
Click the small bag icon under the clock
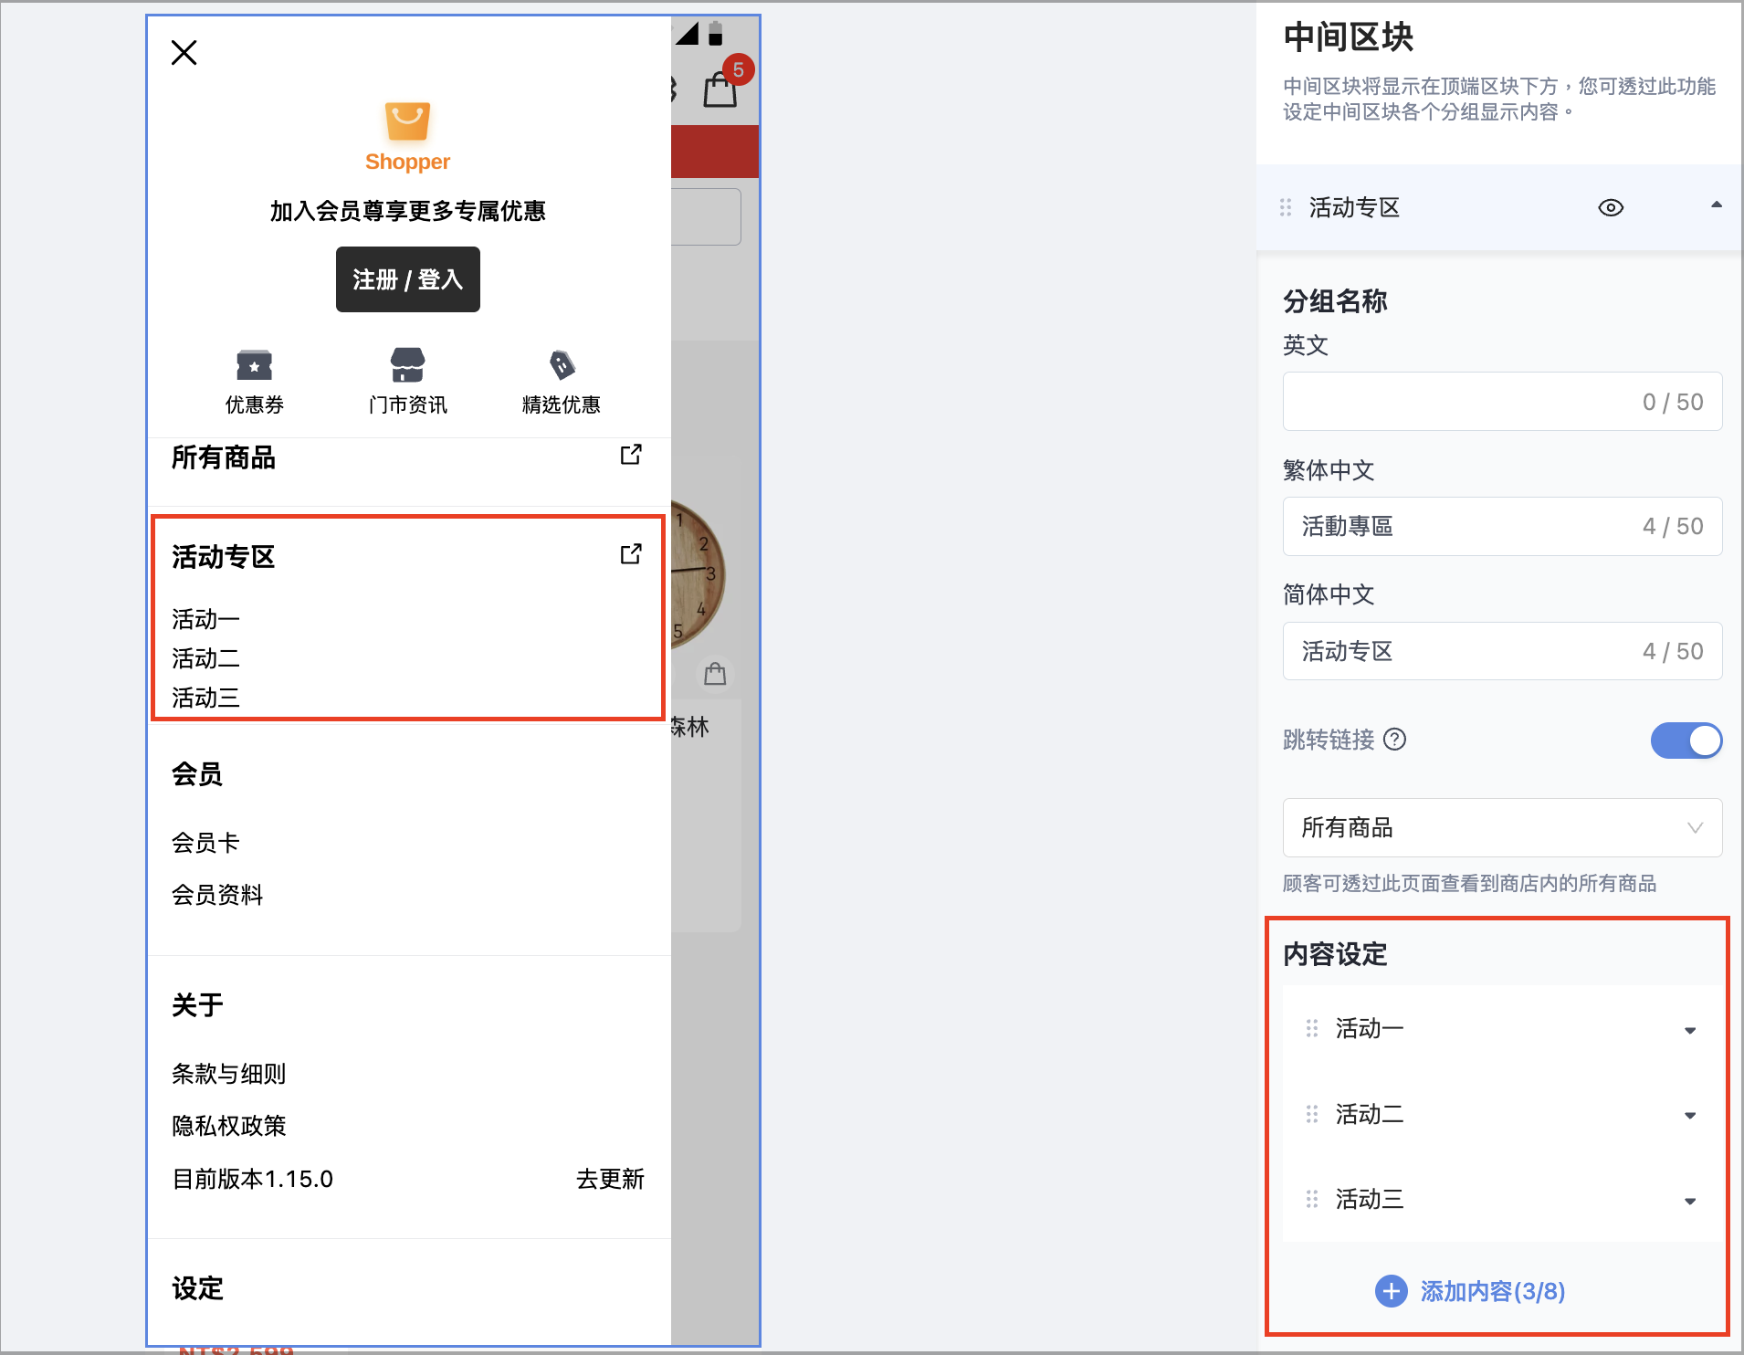(x=715, y=674)
